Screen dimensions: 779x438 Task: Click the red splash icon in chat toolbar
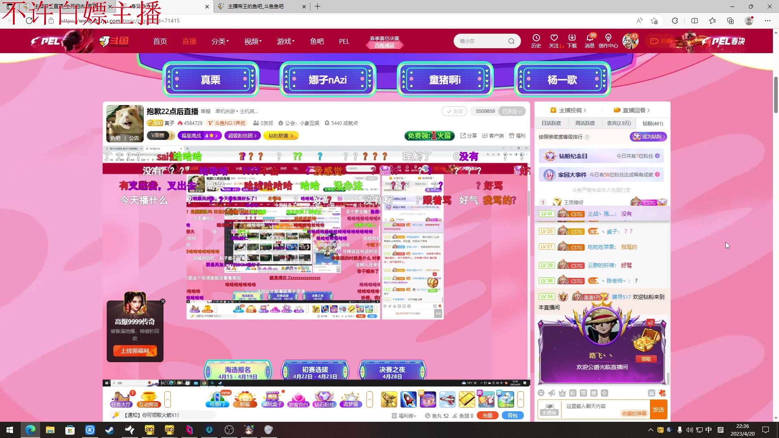pyautogui.click(x=662, y=393)
